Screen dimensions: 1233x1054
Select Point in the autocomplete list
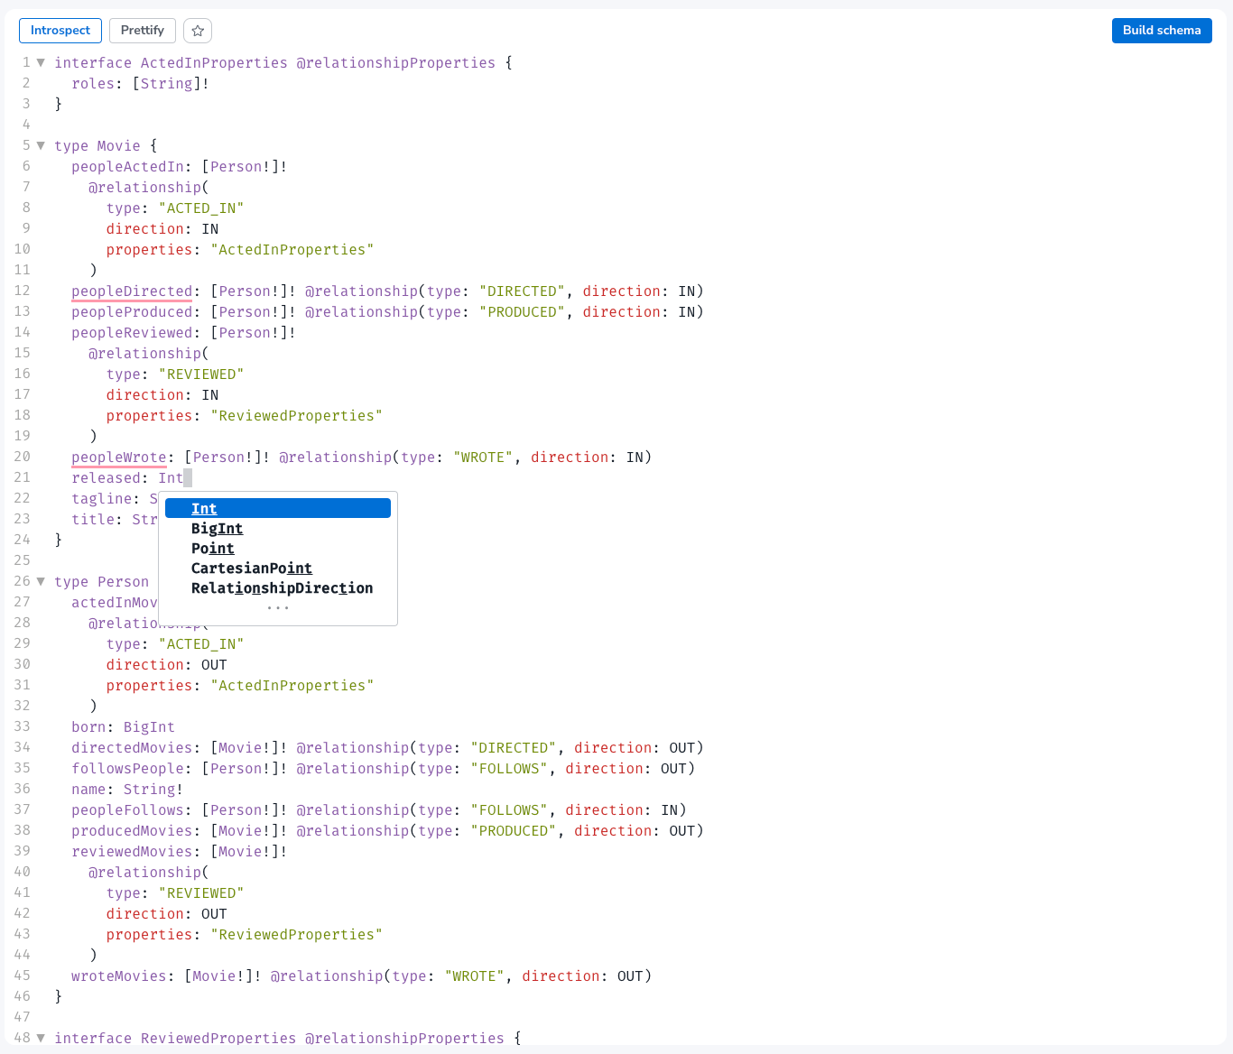pyautogui.click(x=278, y=549)
